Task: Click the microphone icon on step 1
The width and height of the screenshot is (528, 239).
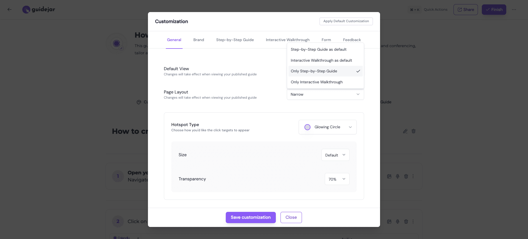Action: [x=397, y=176]
